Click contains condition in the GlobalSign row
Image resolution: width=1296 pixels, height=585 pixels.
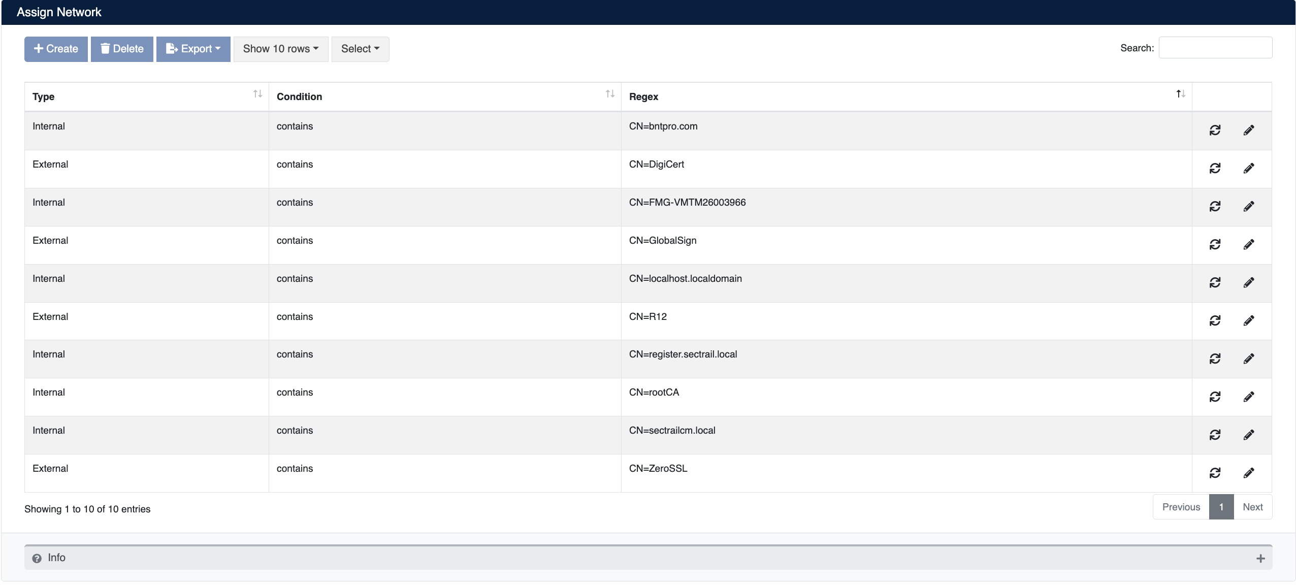(x=295, y=240)
